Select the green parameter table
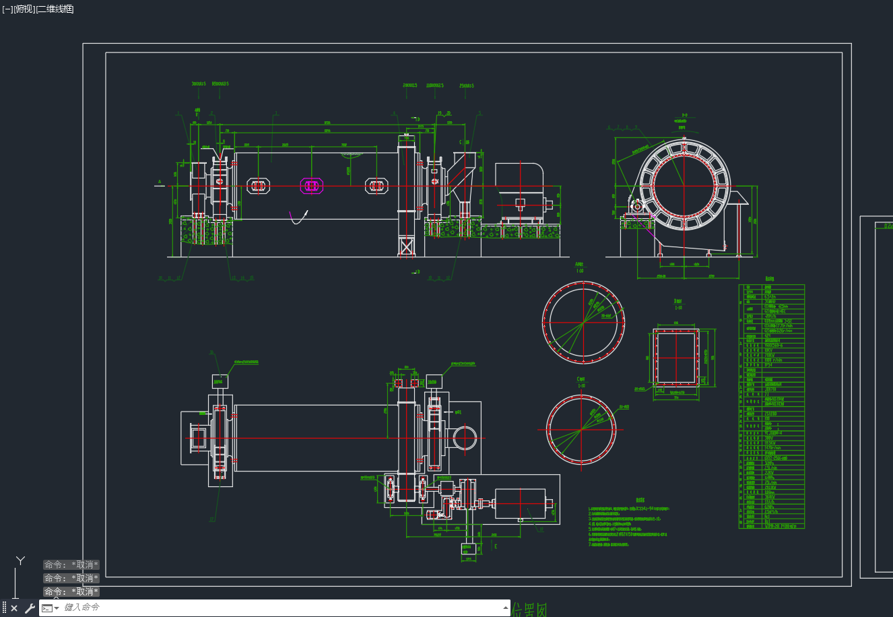Screen dimensions: 893x617 tap(772, 406)
